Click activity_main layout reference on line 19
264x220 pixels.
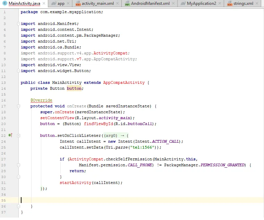tap(114, 118)
